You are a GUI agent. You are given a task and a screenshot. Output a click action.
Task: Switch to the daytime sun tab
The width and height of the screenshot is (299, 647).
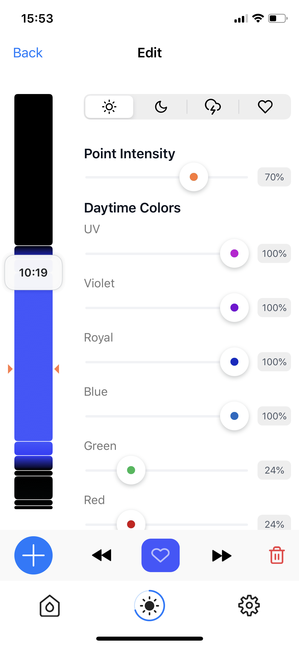(x=109, y=107)
